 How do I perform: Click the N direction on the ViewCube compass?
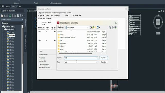pyautogui.click(x=158, y=16)
